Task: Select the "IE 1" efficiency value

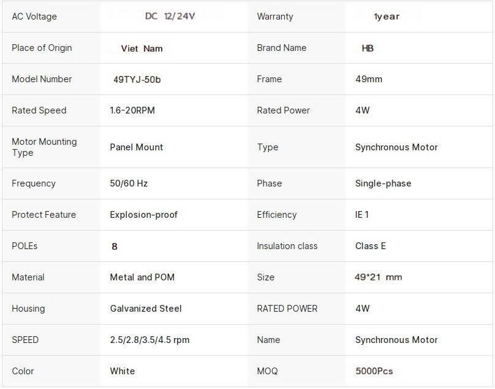Action: point(362,215)
